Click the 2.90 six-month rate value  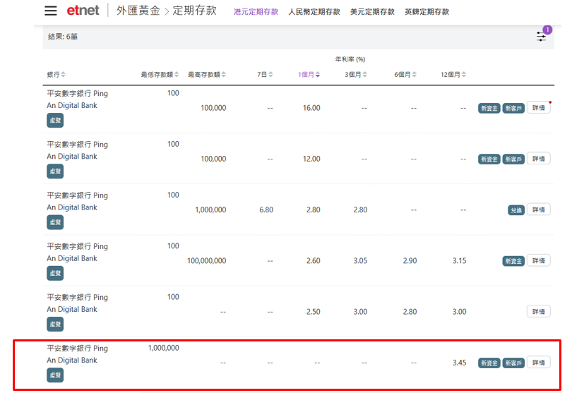[410, 261]
